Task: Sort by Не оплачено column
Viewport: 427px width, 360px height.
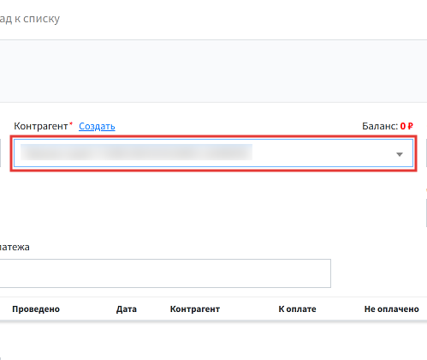Action: (x=392, y=309)
